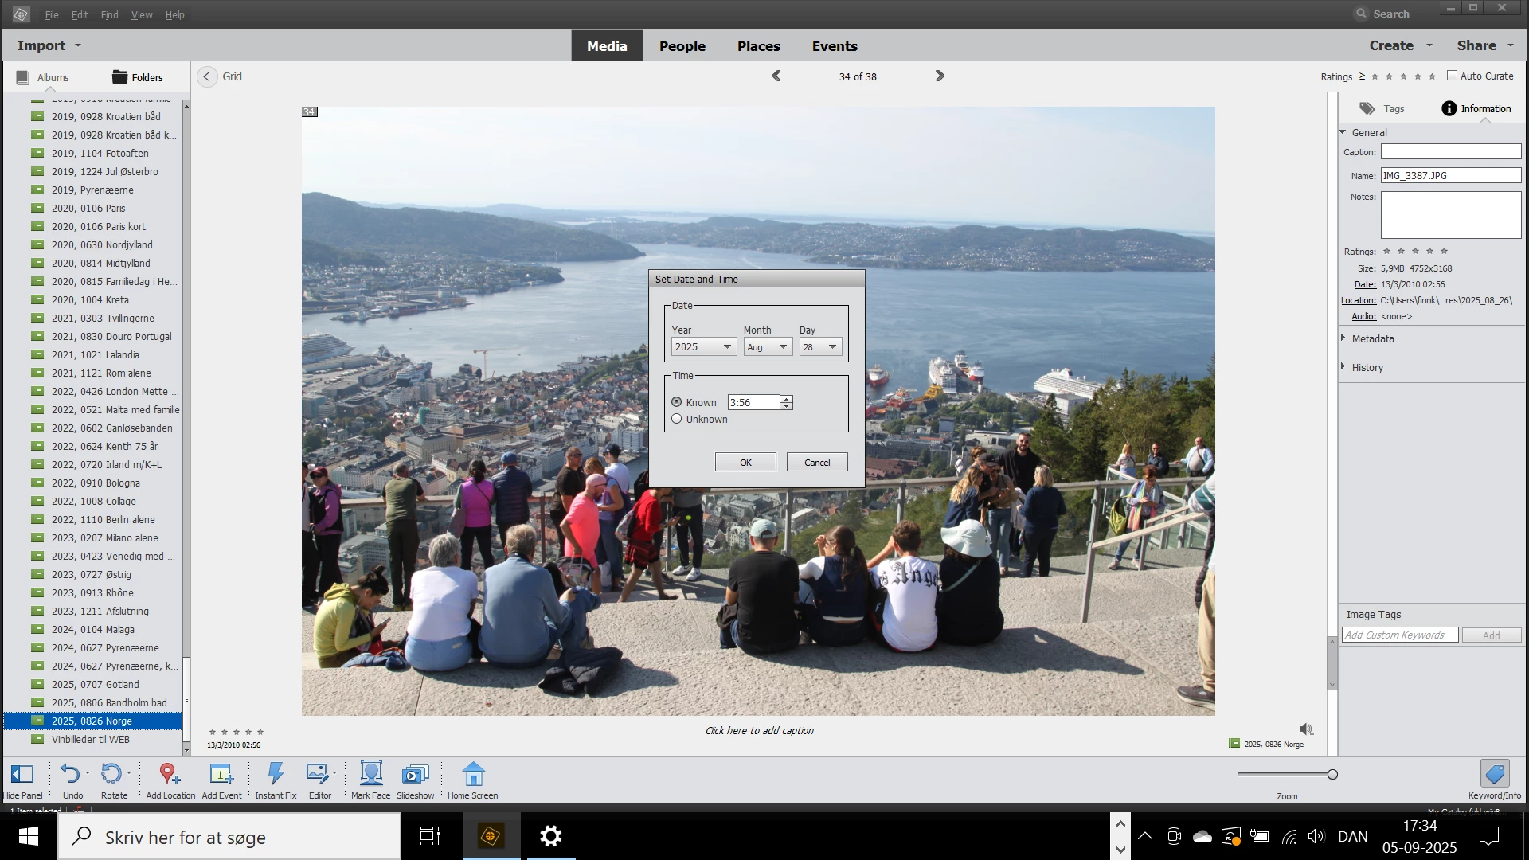Click the Rotate tool icon
The width and height of the screenshot is (1529, 860).
111,774
